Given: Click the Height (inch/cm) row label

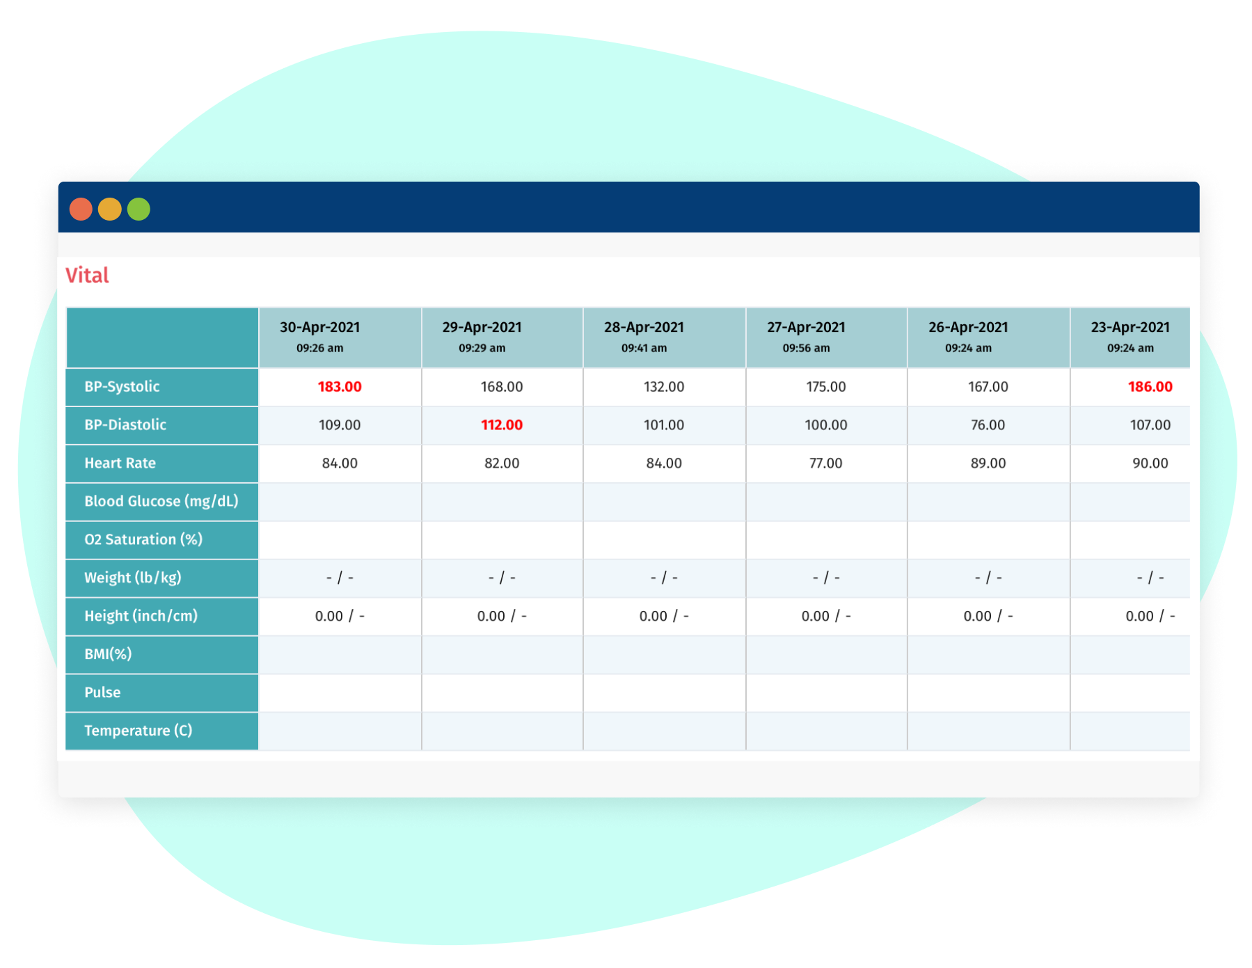Looking at the screenshot, I should click(x=141, y=617).
